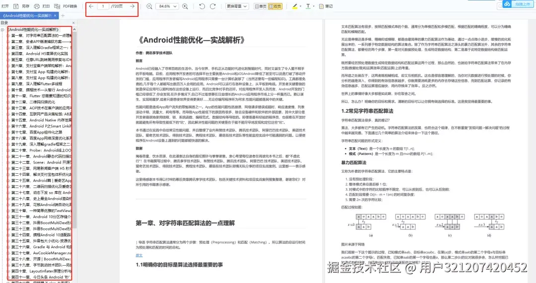Select the green text underline tool

tap(308, 6)
